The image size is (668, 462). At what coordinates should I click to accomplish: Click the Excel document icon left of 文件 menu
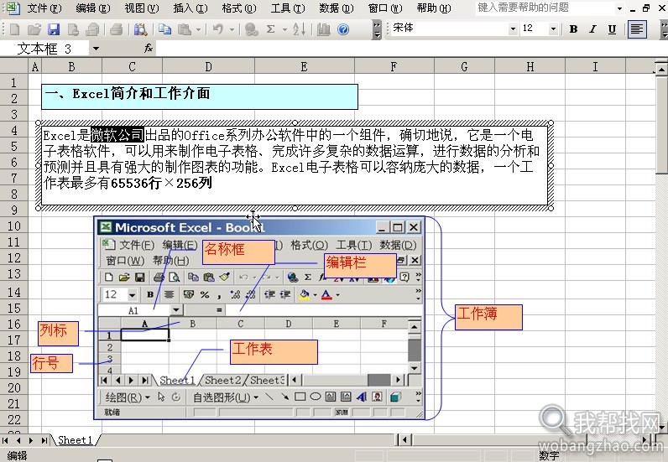click(13, 8)
